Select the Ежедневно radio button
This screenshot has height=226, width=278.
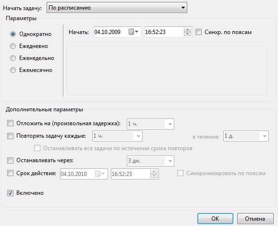13,46
